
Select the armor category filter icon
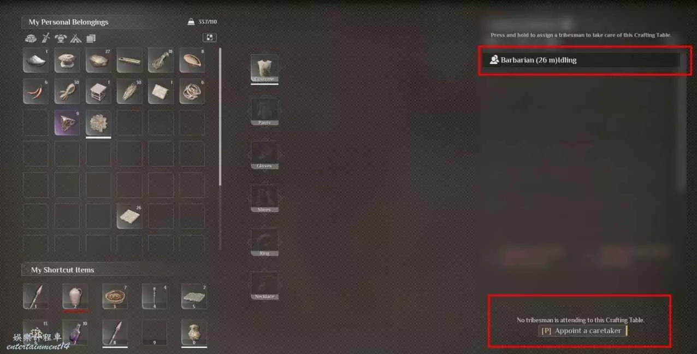[x=61, y=38]
